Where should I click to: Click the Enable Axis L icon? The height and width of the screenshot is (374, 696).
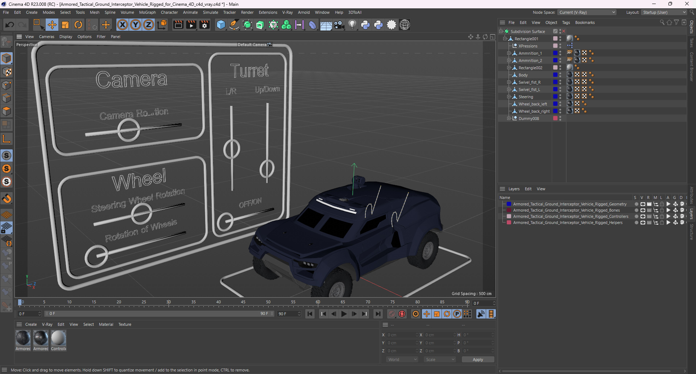coord(7,139)
